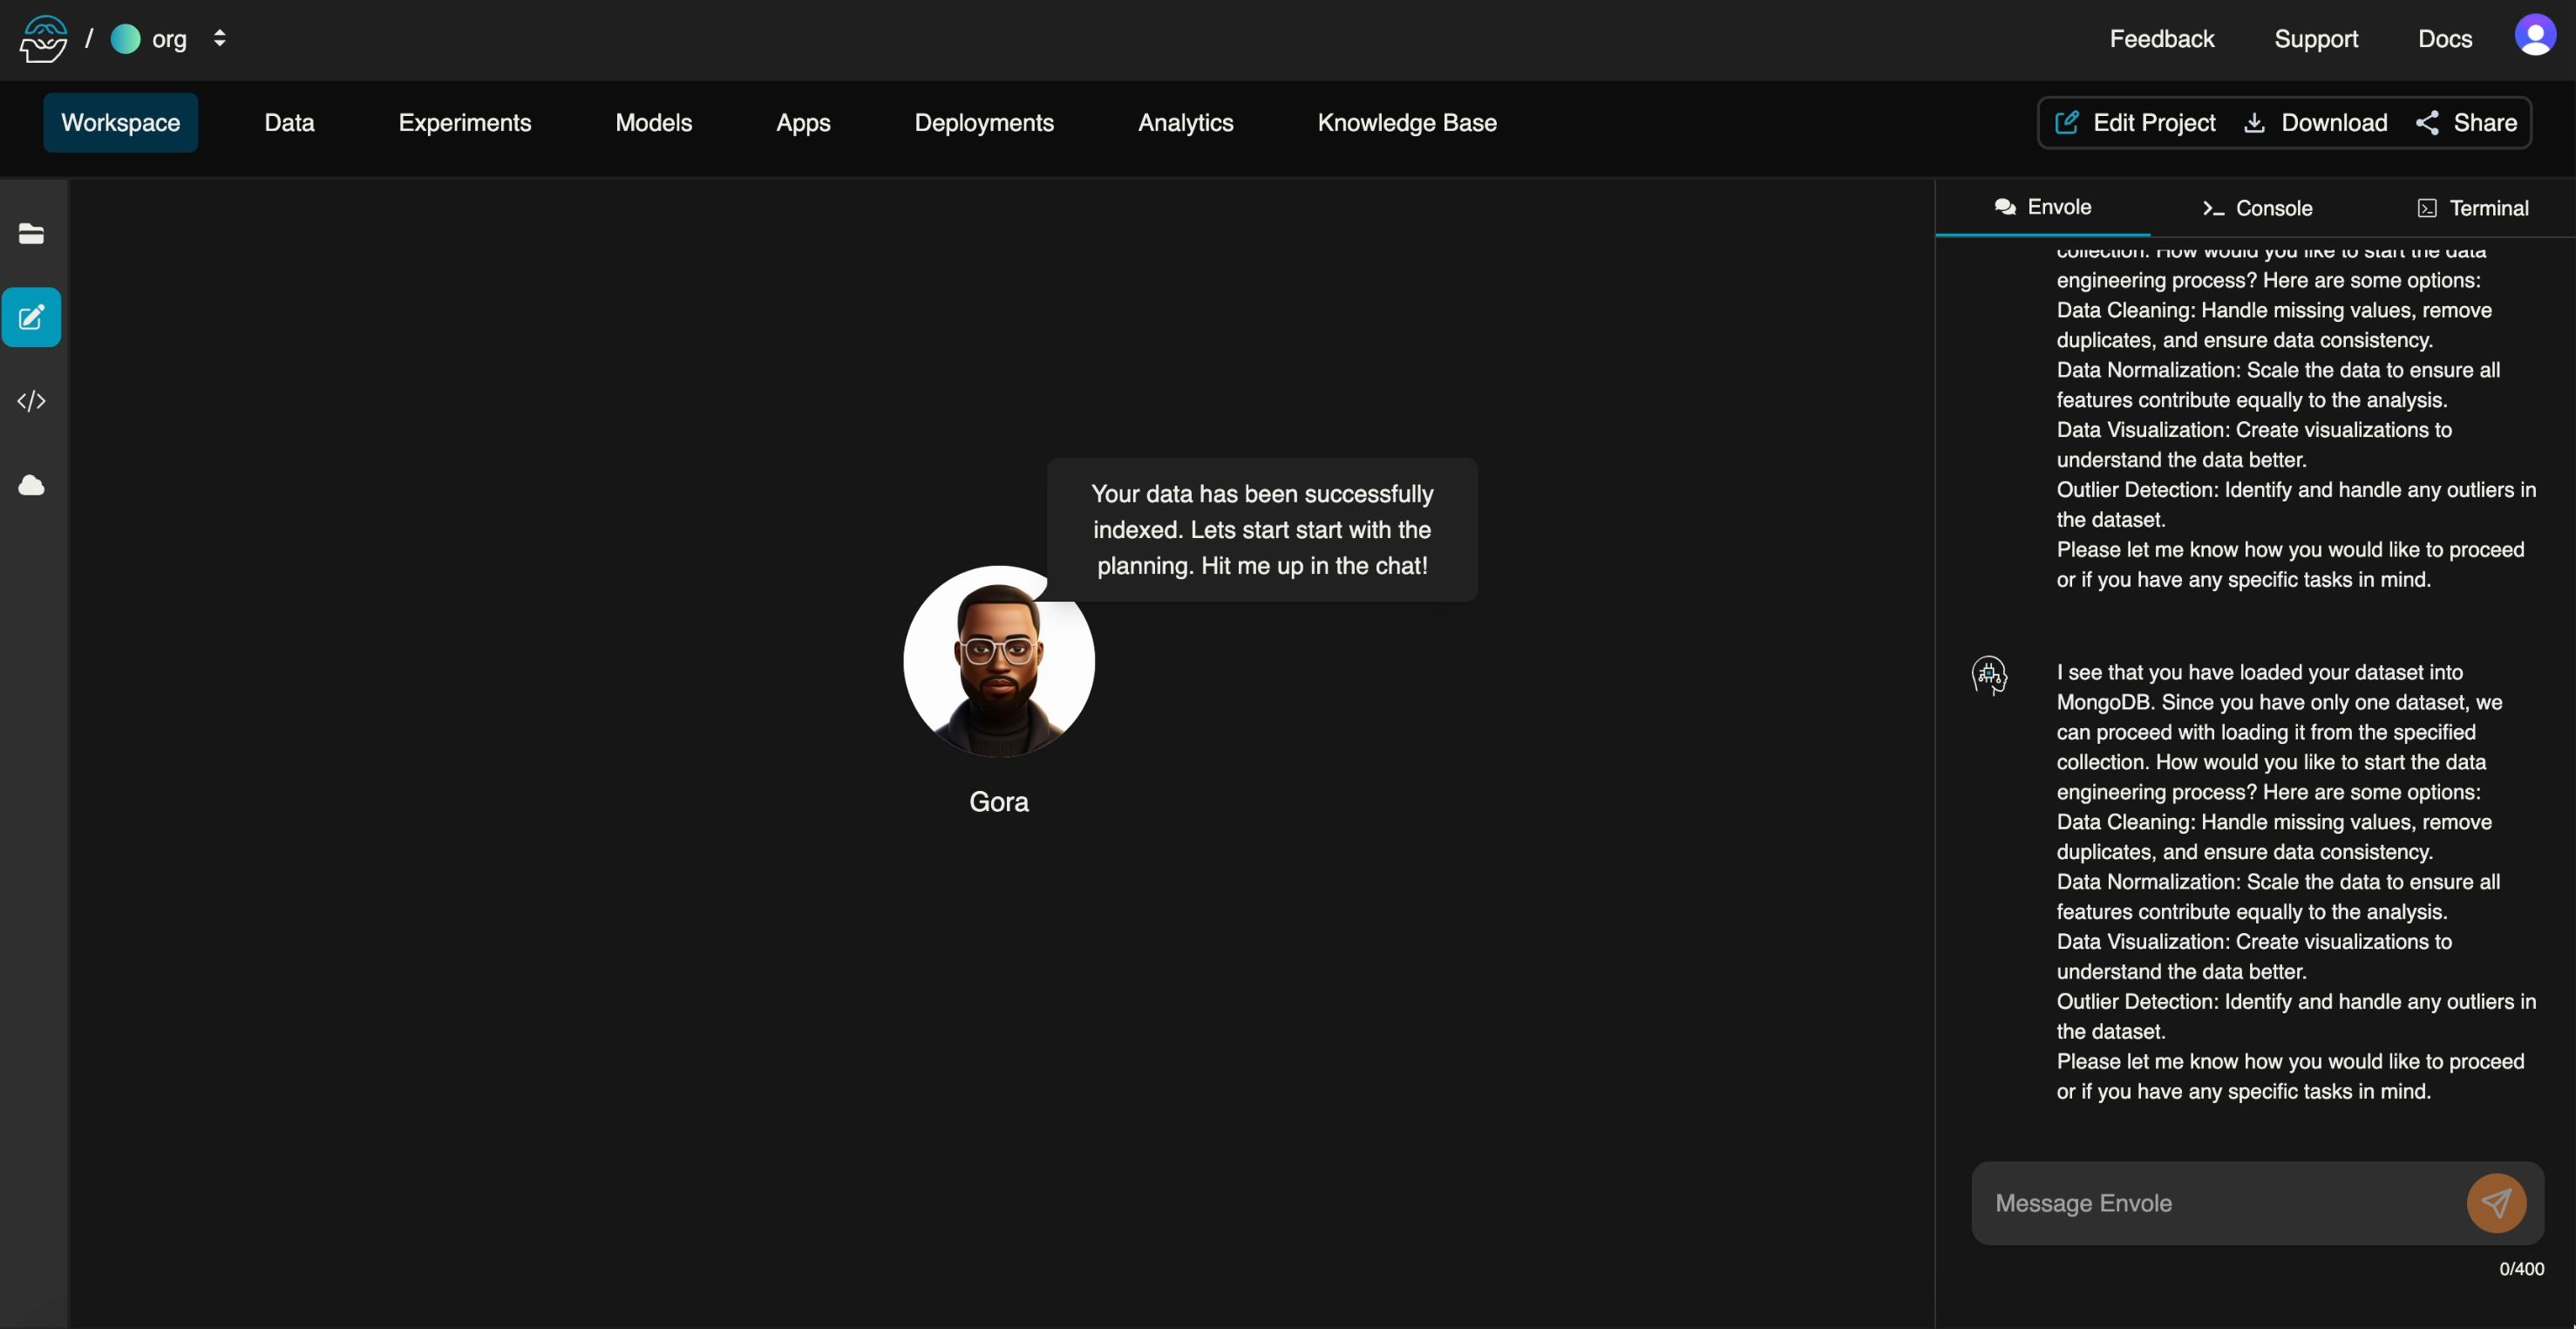The width and height of the screenshot is (2576, 1329).
Task: Switch to the Terminal tab
Action: [x=2472, y=208]
